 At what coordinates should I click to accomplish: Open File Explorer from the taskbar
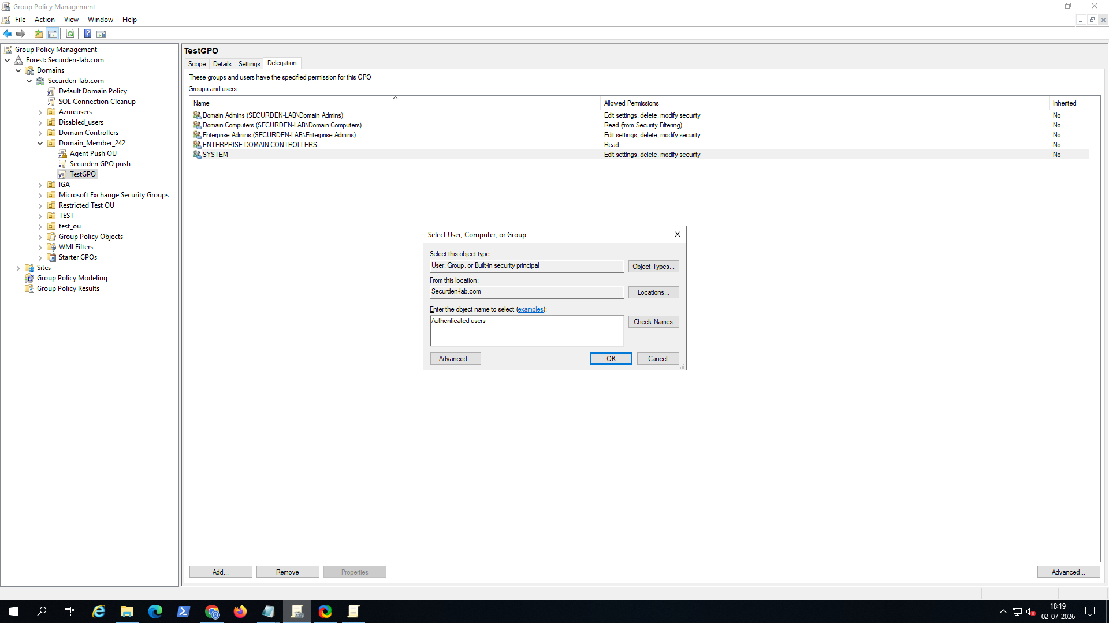click(127, 611)
